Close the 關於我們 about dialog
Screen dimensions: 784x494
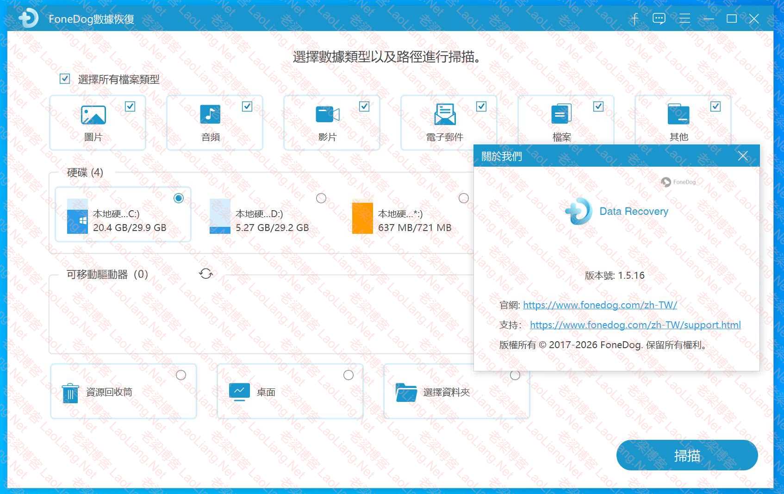[x=743, y=156]
